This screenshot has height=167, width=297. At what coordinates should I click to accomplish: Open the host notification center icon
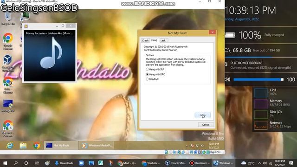(x=291, y=163)
